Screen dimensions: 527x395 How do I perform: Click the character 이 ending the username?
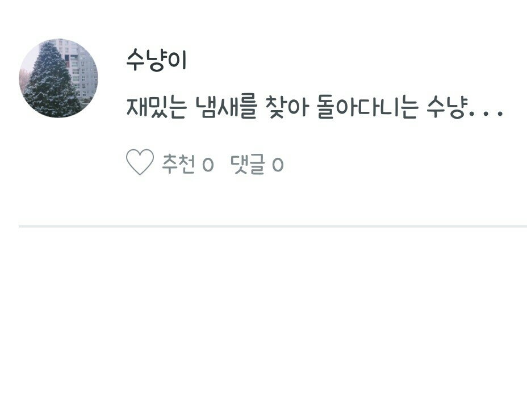177,60
